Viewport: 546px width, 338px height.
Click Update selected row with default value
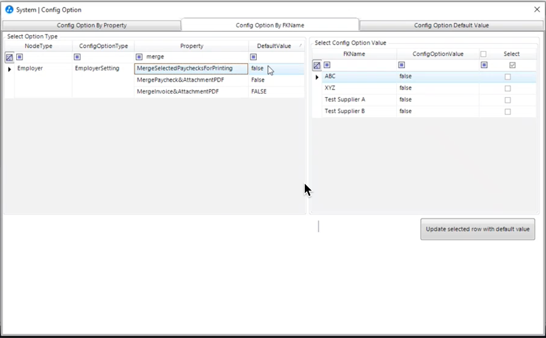coord(478,229)
